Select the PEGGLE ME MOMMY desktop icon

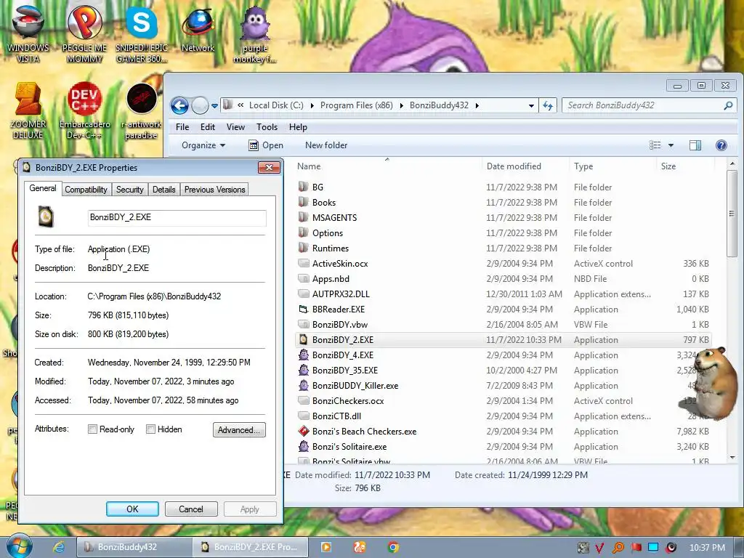[x=84, y=33]
